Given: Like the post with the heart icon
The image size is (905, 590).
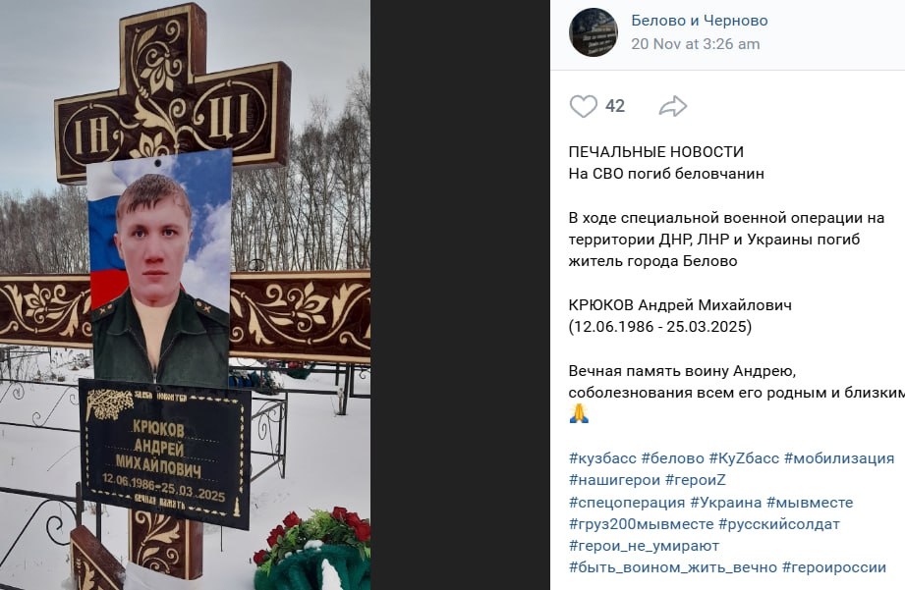Looking at the screenshot, I should [x=583, y=106].
